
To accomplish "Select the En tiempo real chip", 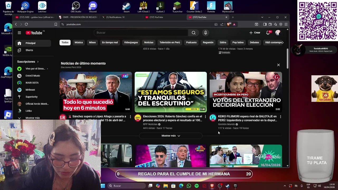I will [x=110, y=42].
